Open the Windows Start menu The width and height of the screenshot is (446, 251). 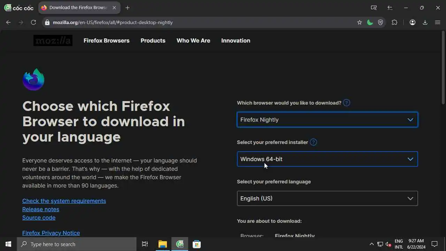[x=8, y=244]
